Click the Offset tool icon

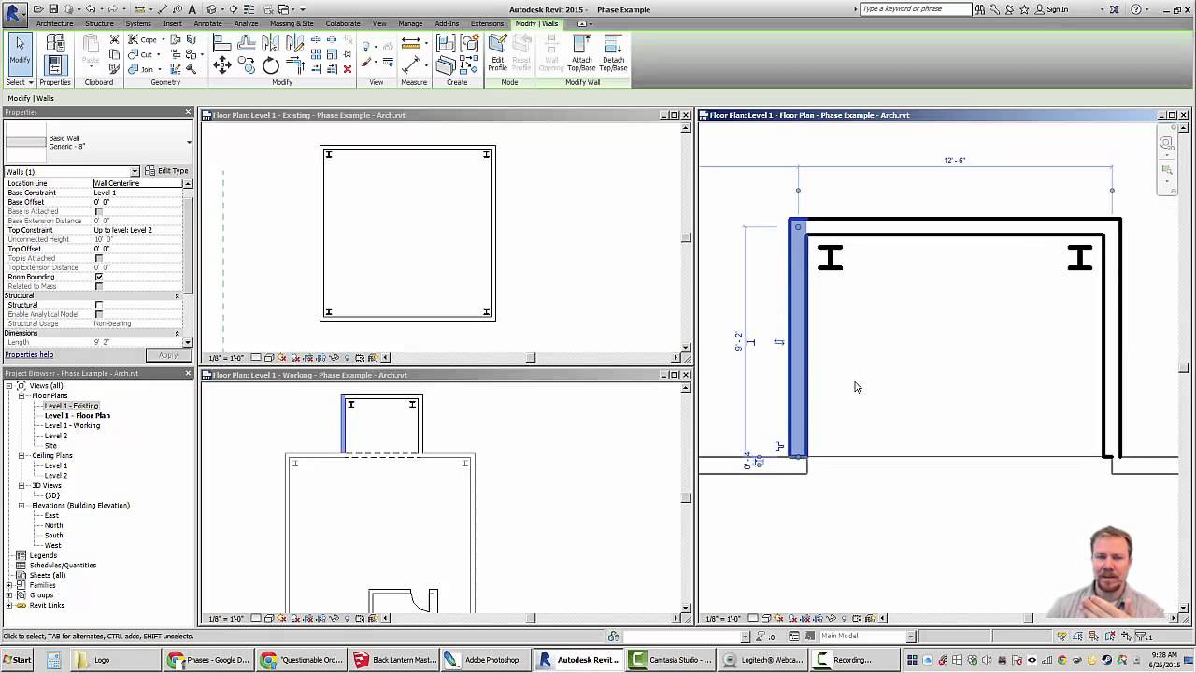[x=247, y=42]
